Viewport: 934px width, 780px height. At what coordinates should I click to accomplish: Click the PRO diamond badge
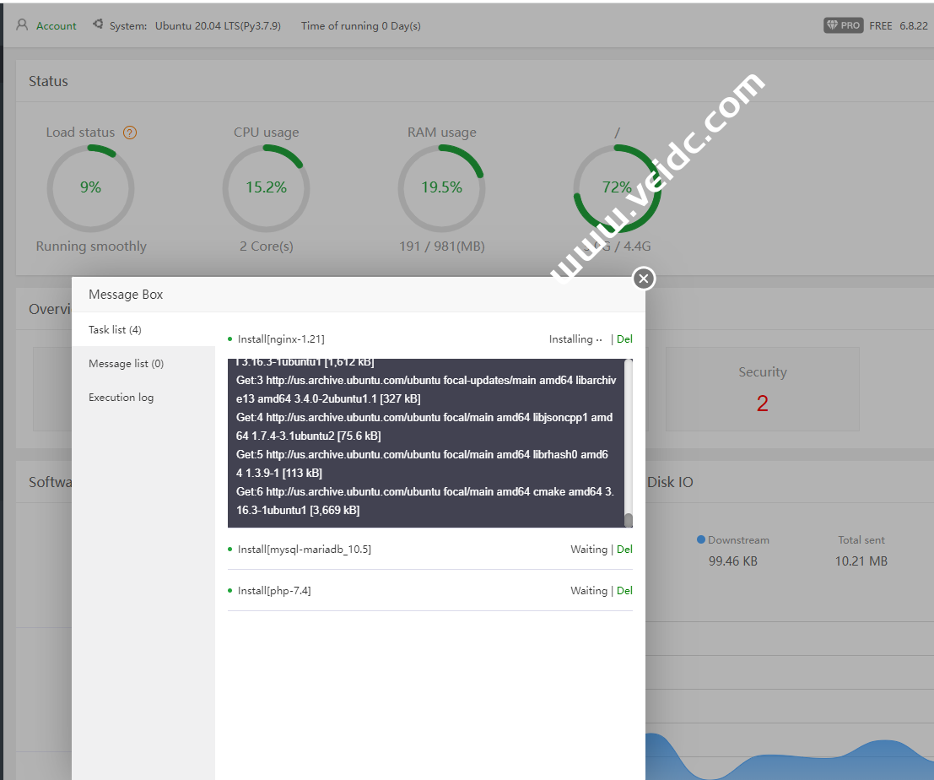tap(842, 25)
